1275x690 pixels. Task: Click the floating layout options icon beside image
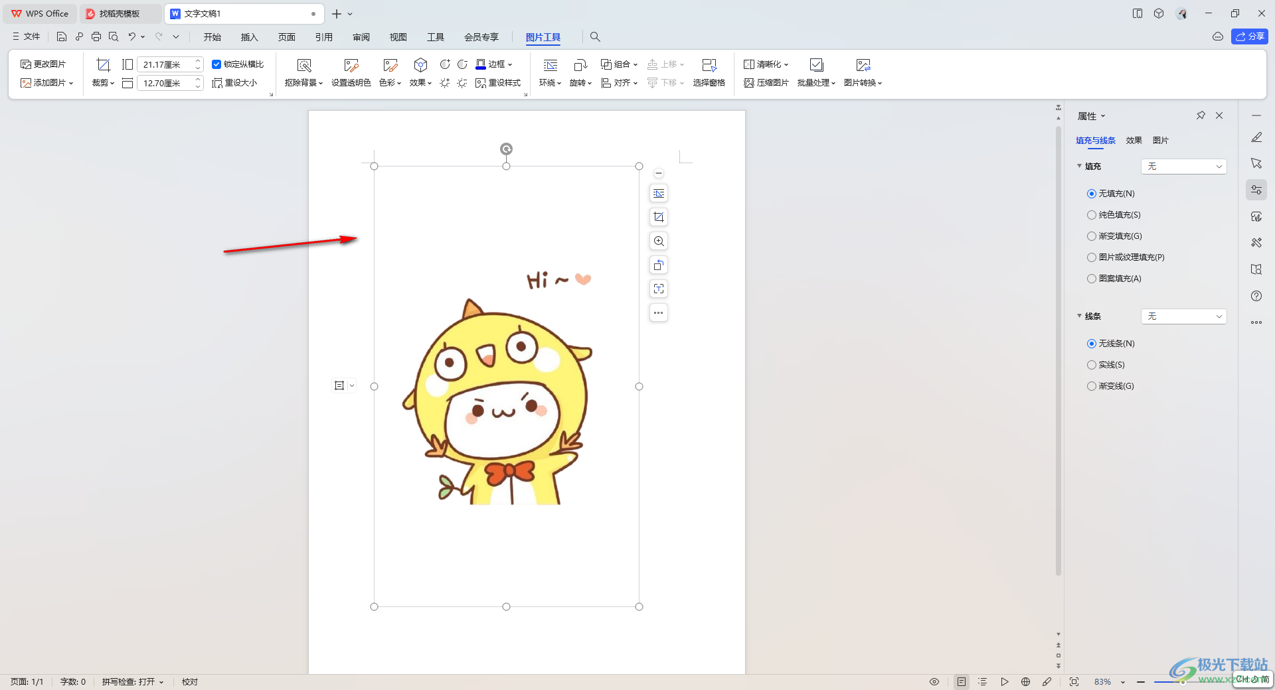659,193
